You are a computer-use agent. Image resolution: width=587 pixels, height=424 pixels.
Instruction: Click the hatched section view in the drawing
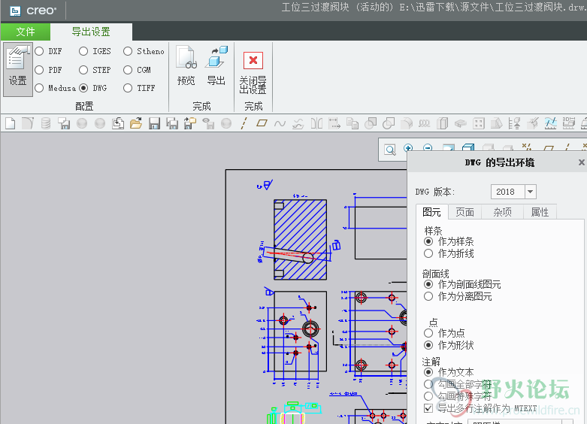(300, 240)
